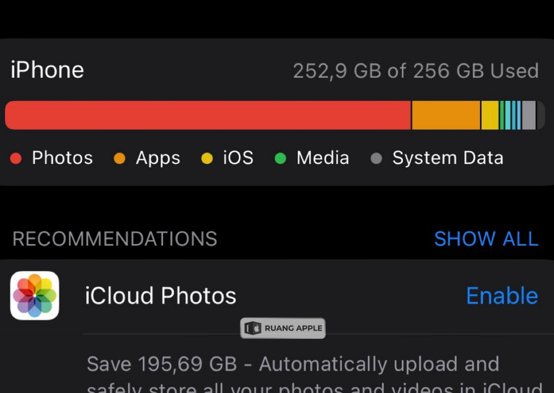Click the teal Media stripes in storage bar
Viewport: 554px width, 393px height.
point(511,115)
